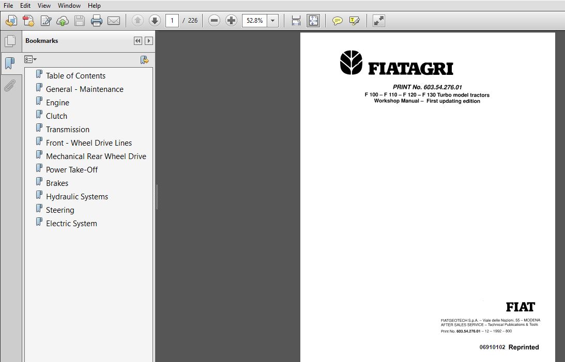
Task: Click the bookmark ribbon icon beside Brakes
Action: pyautogui.click(x=39, y=182)
